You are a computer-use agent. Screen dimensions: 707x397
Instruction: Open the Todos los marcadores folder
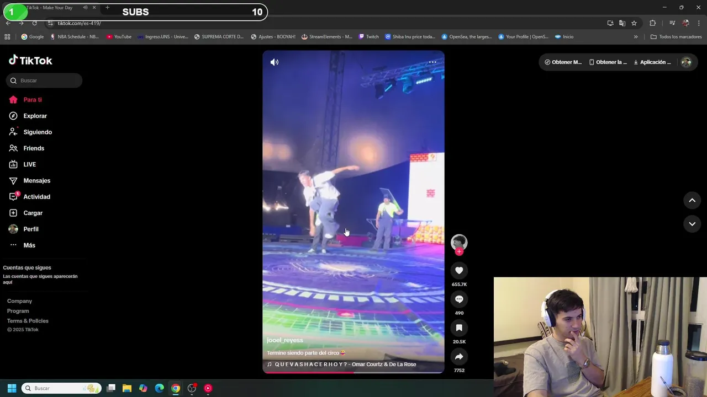click(676, 37)
